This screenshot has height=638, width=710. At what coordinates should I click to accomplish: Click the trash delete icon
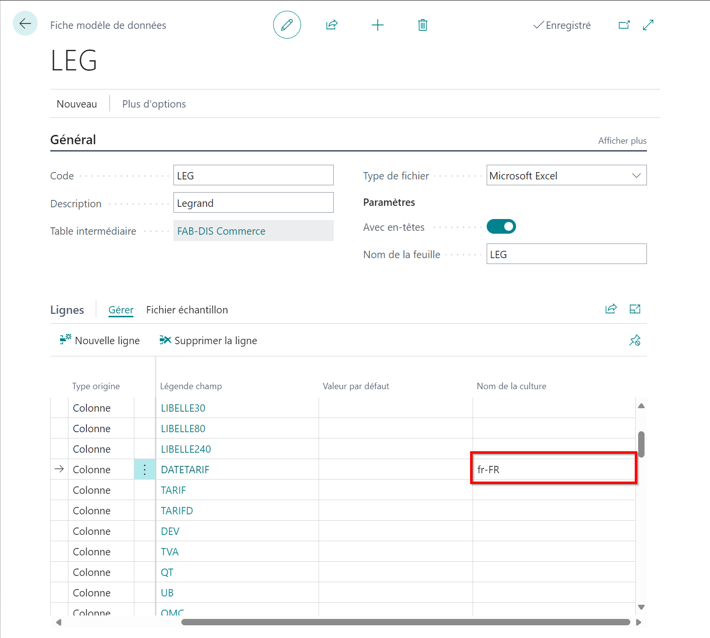423,25
